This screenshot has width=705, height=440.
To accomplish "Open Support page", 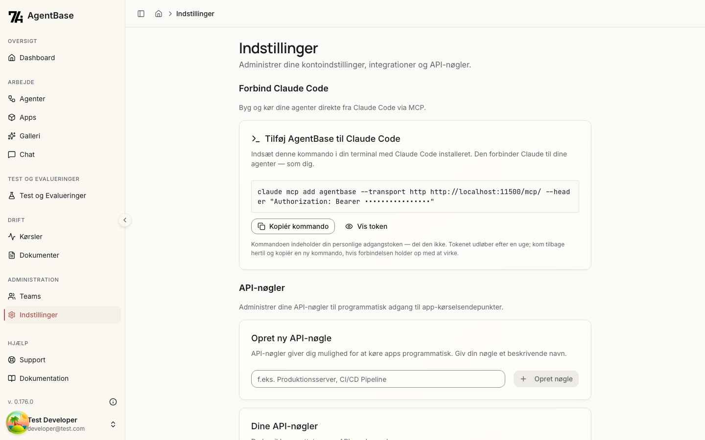I will tap(62, 360).
